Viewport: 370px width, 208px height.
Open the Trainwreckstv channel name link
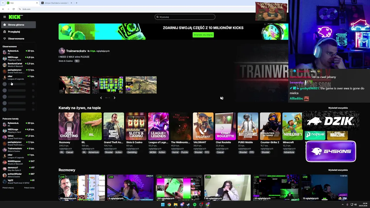tap(76, 51)
